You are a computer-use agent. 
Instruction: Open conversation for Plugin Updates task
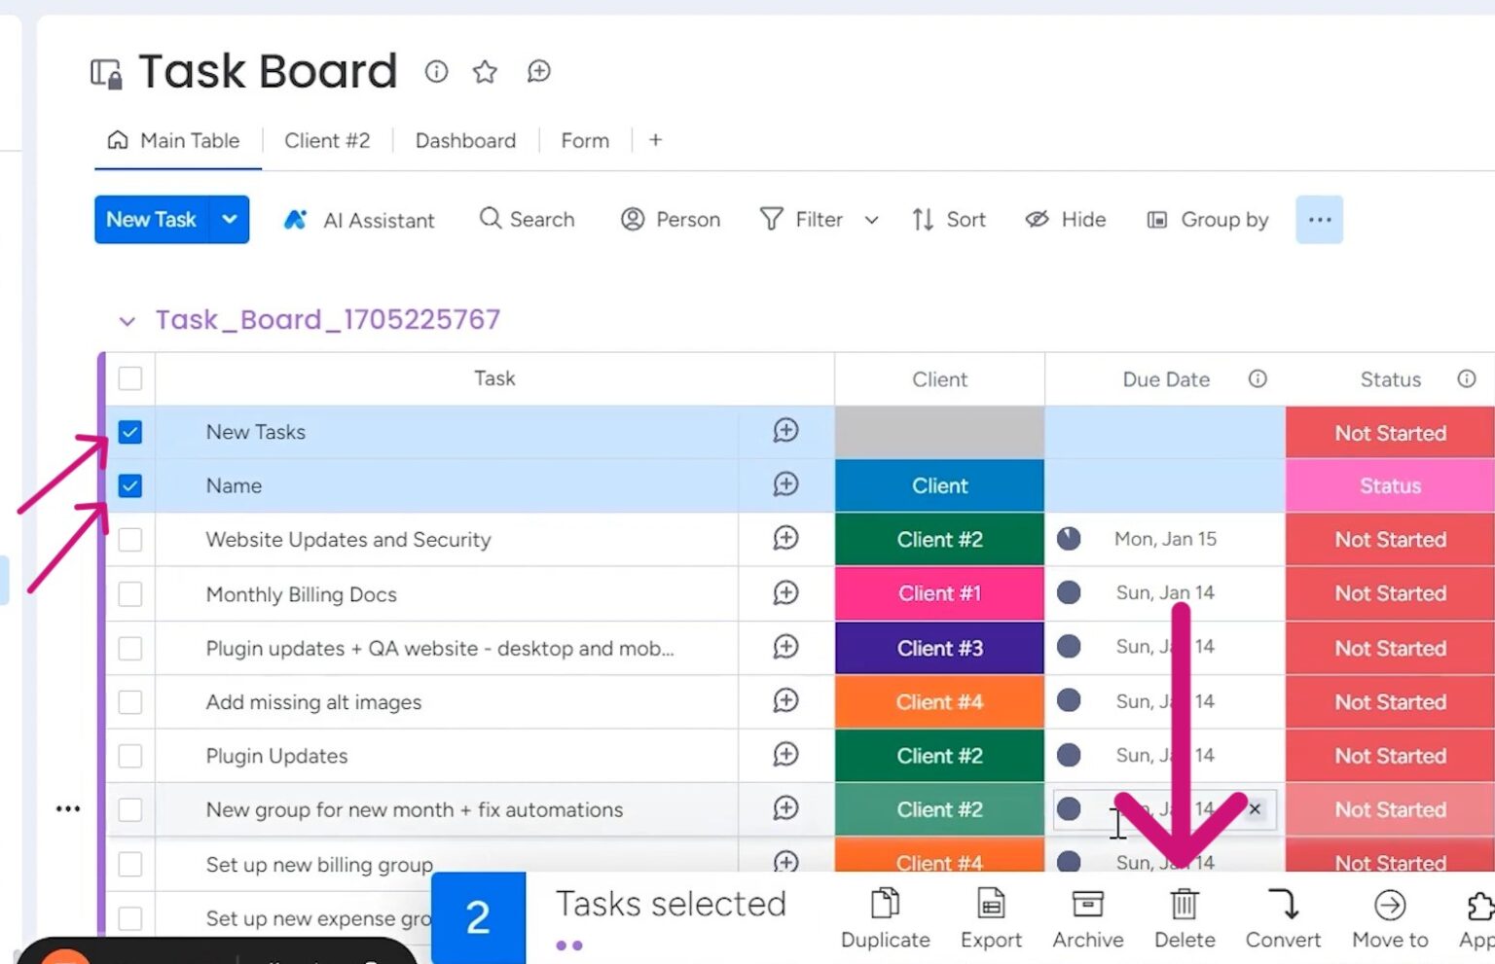click(x=784, y=755)
